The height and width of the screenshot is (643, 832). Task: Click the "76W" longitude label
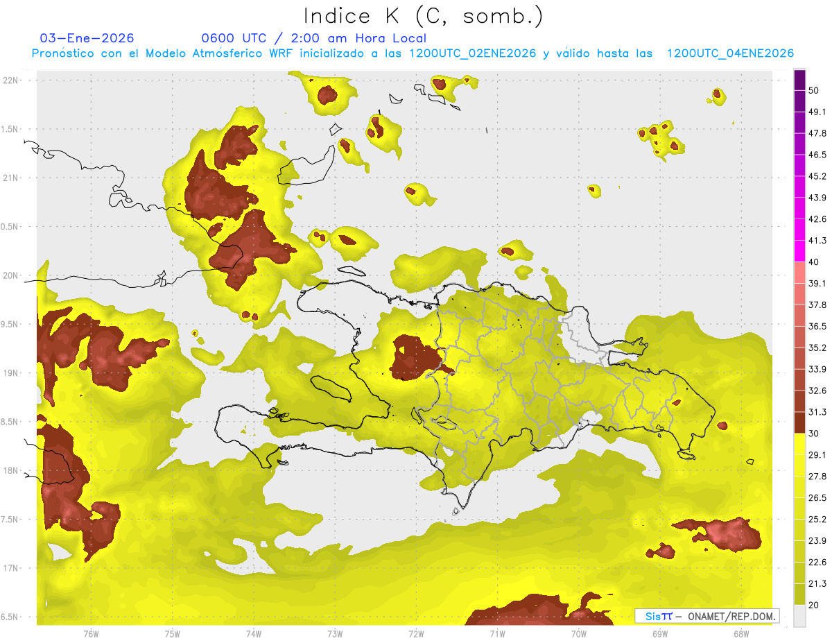(x=91, y=634)
